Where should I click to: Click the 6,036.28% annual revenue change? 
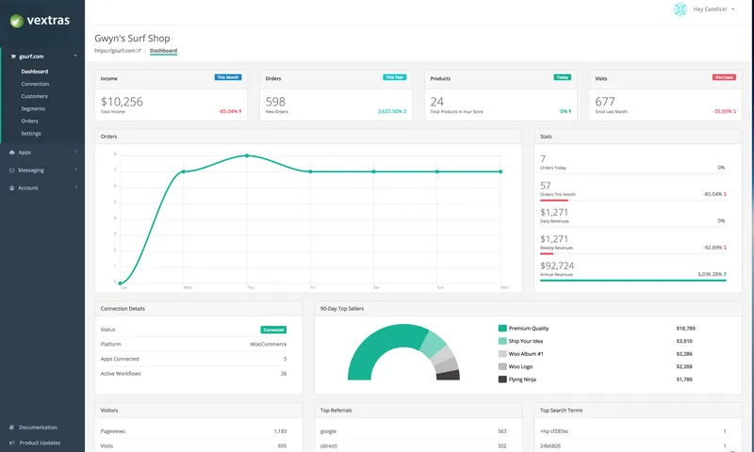[x=713, y=274]
